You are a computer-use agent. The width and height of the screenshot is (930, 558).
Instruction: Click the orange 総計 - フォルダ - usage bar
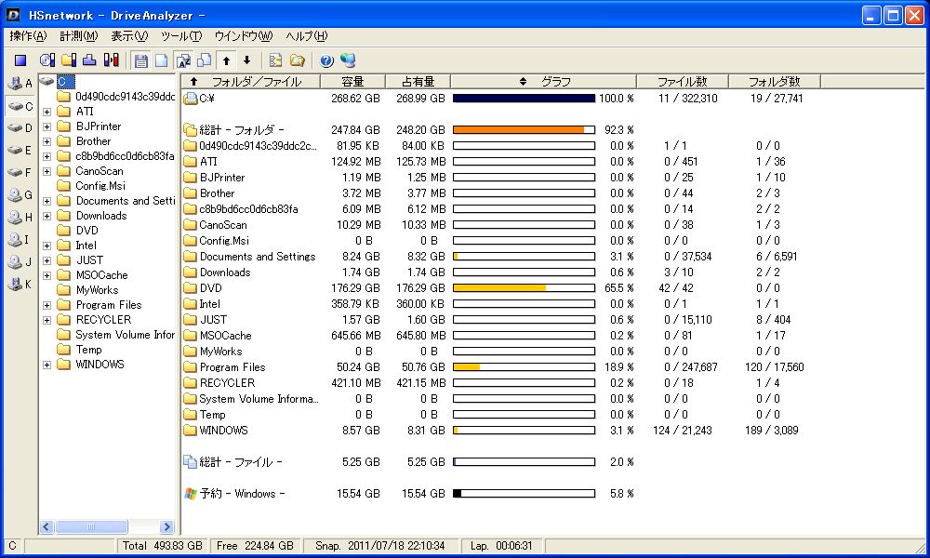[x=524, y=130]
